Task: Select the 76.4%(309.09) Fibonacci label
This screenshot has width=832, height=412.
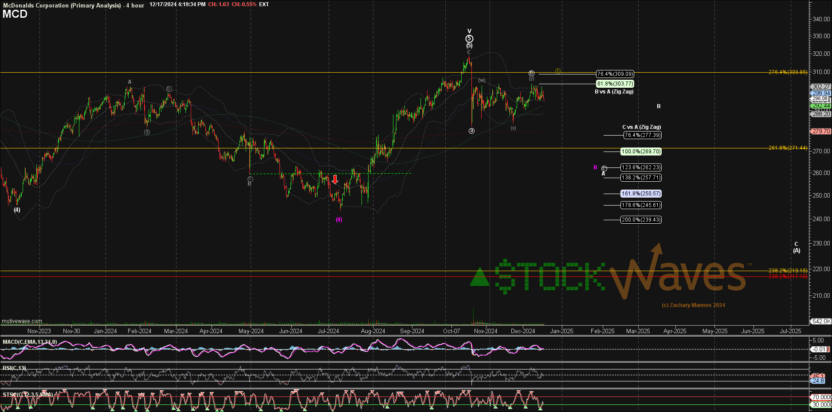Action: tap(615, 74)
